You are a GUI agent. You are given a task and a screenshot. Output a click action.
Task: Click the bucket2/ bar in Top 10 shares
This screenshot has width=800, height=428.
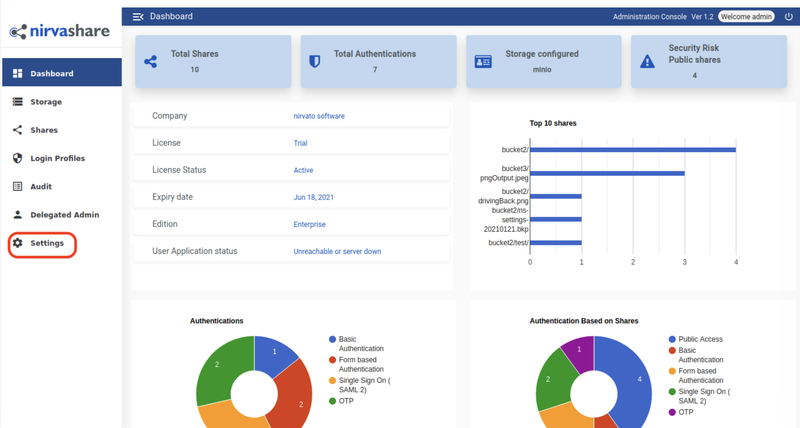tap(633, 150)
